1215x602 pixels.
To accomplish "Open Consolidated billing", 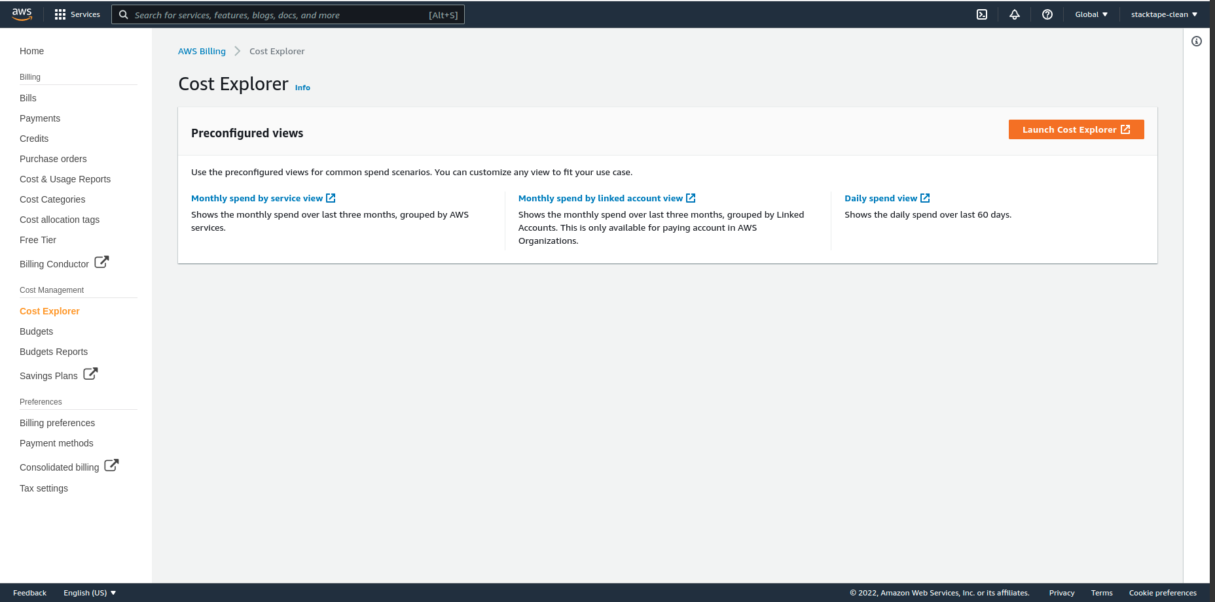I will [x=59, y=467].
